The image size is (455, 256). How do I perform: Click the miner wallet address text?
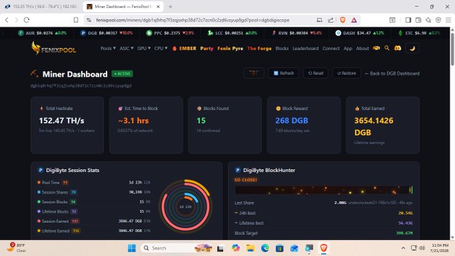81,86
